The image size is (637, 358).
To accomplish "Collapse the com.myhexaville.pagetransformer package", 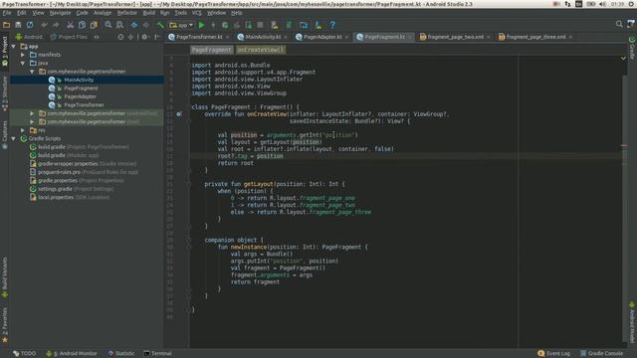I will (x=32, y=72).
